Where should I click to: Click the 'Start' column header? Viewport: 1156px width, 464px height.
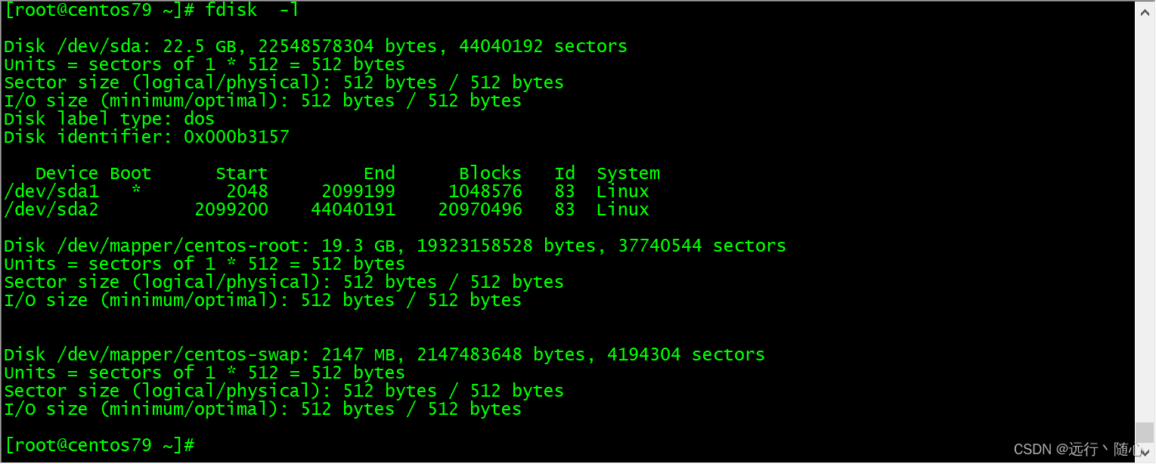242,173
